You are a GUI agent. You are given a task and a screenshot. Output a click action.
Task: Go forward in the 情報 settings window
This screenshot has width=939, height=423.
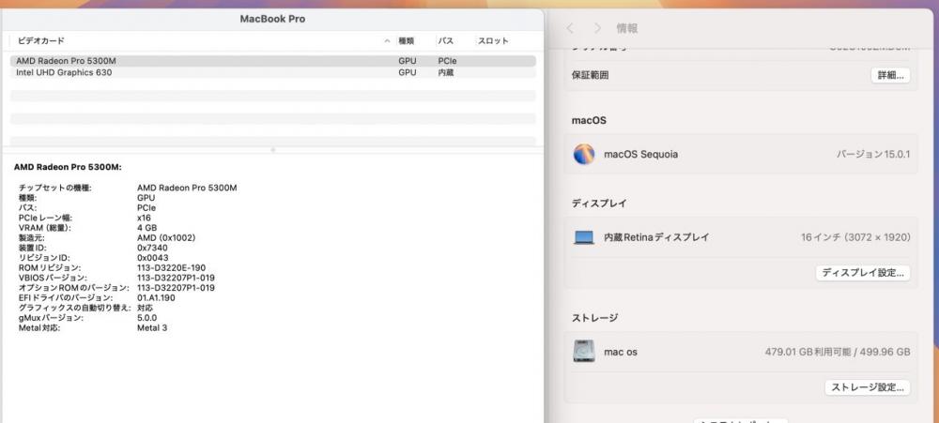597,28
